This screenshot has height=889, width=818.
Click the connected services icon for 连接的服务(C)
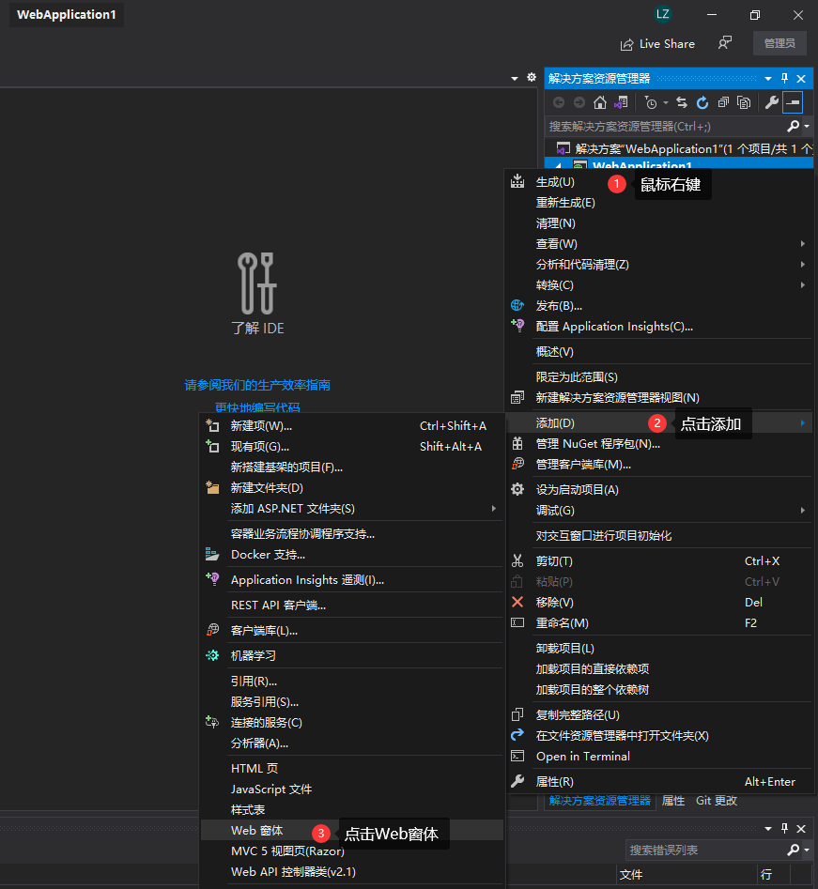212,722
